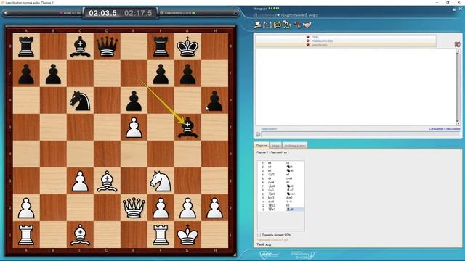Click the smiley emoticon button beside chat input

pos(258,134)
